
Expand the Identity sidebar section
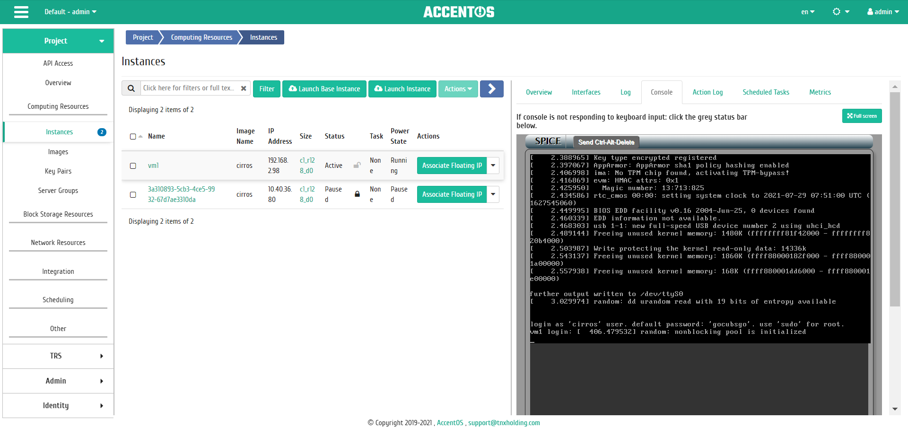(x=58, y=406)
